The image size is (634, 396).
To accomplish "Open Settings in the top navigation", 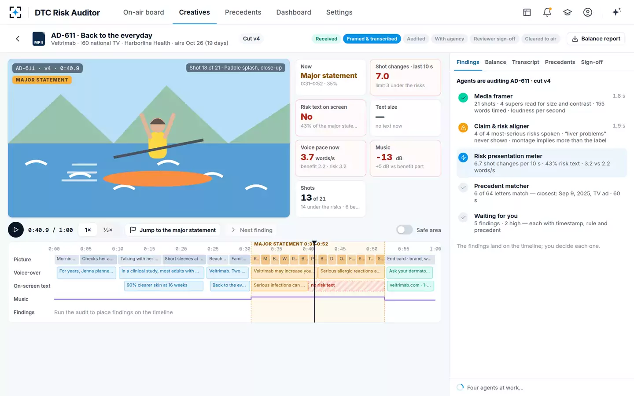I will (339, 12).
